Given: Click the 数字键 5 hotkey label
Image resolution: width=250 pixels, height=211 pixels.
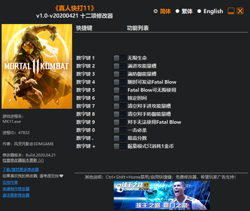Looking at the screenshot, I should click(86, 90).
